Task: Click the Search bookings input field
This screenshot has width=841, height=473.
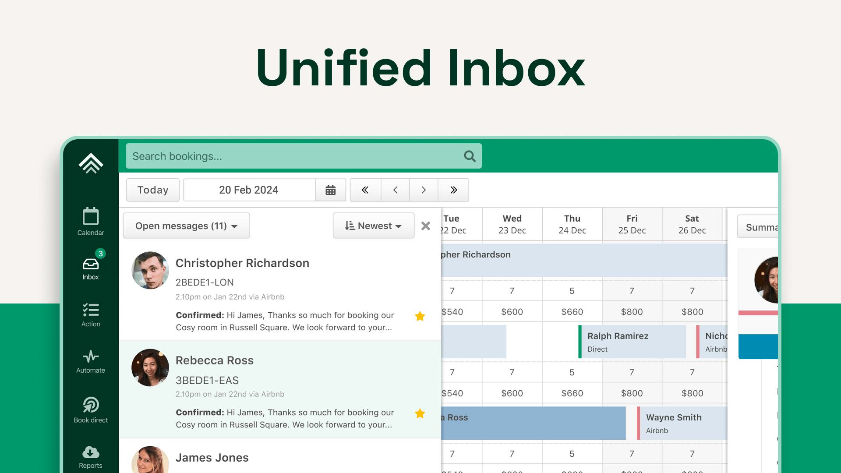Action: point(293,156)
